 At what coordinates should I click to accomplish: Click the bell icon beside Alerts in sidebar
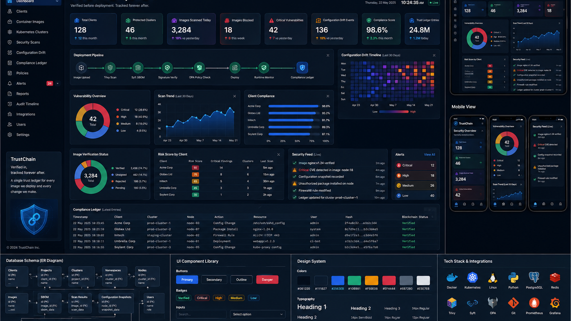pyautogui.click(x=10, y=83)
